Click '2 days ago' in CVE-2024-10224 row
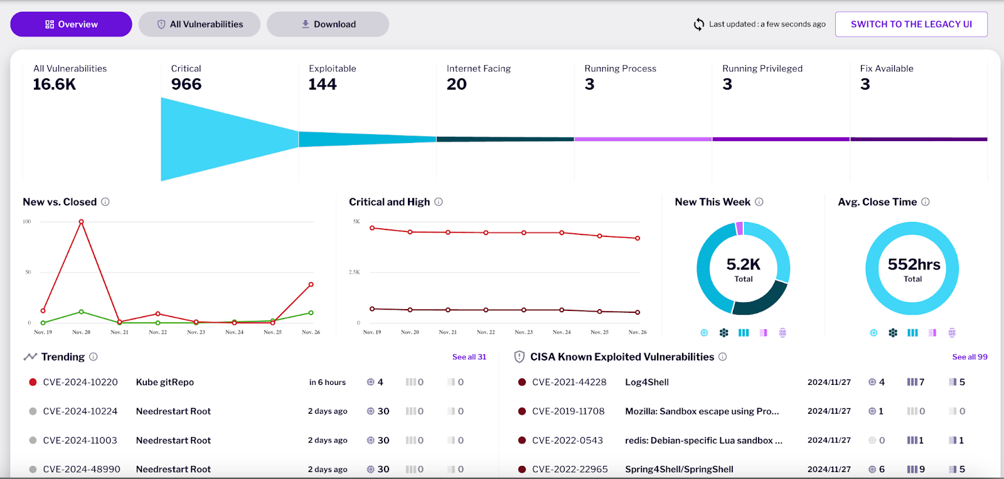 pyautogui.click(x=328, y=411)
